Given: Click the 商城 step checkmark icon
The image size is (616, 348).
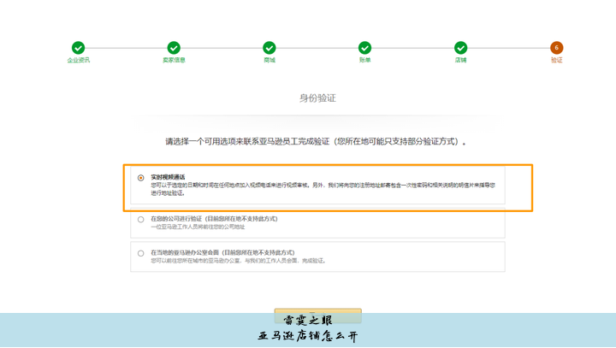Looking at the screenshot, I should click(x=269, y=48).
